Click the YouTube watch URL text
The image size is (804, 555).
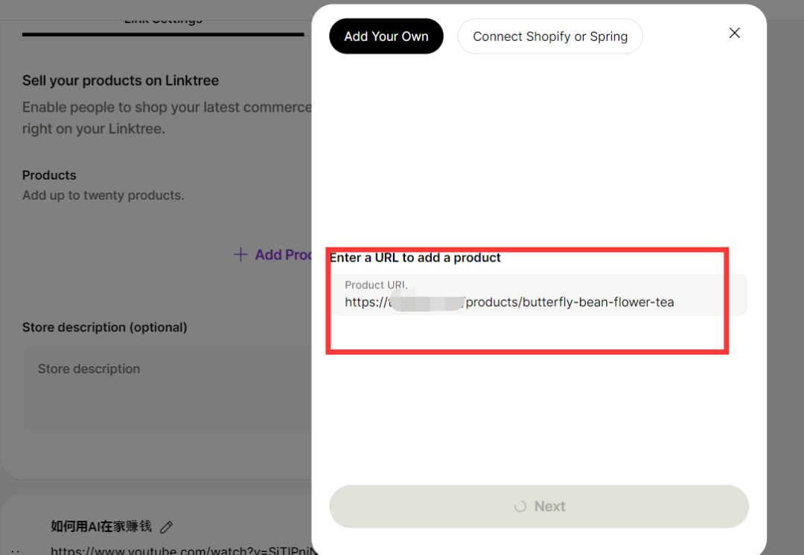tap(184, 550)
